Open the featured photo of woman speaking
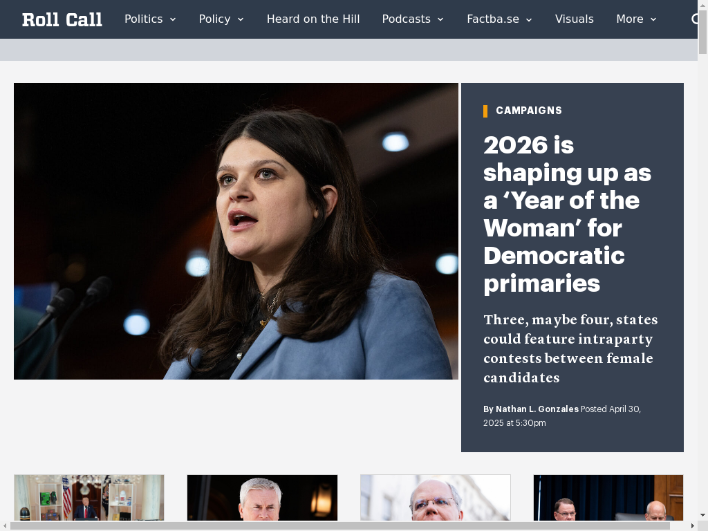The height and width of the screenshot is (531, 708). pyautogui.click(x=236, y=231)
